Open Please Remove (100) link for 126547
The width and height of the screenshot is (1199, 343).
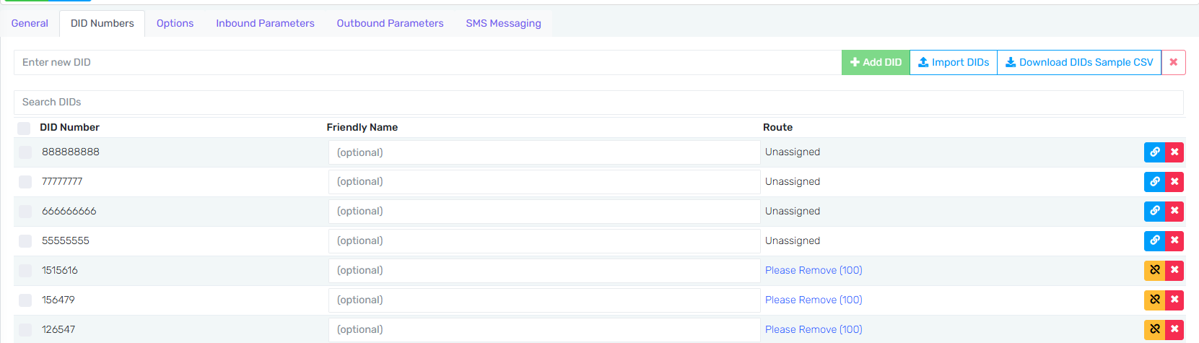coord(814,329)
